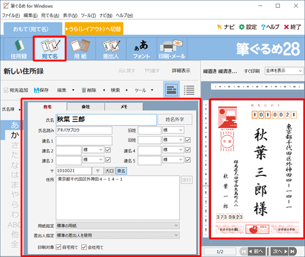Image resolution: width=305 pixels, height=257 pixels.
Task: Open 連名3 honorific dropdown
Action: point(93,160)
